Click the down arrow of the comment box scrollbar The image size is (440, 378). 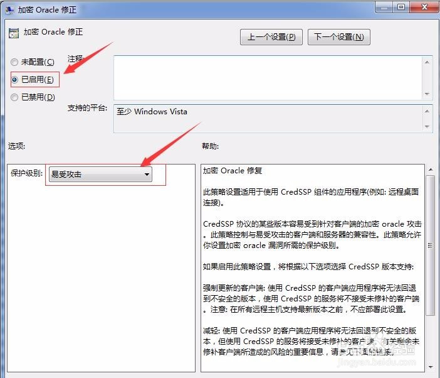(x=427, y=94)
